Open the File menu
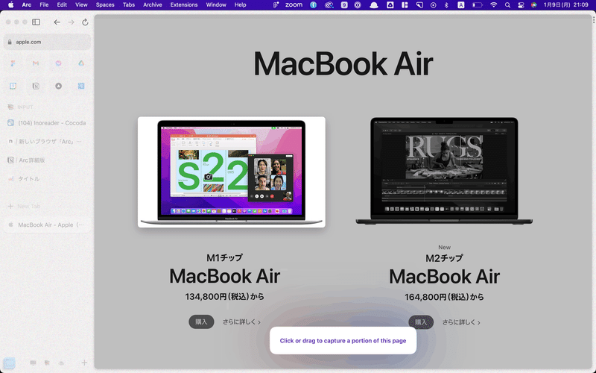 44,5
